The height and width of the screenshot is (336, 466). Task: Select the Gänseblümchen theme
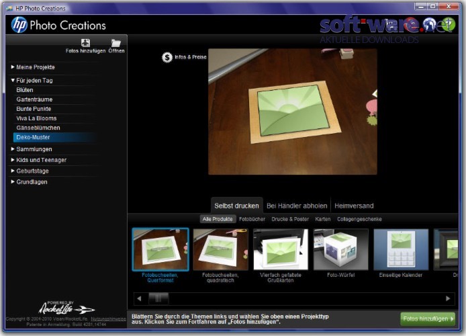coord(38,128)
